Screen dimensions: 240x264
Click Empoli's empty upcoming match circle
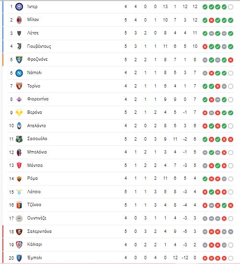[x=230, y=258]
